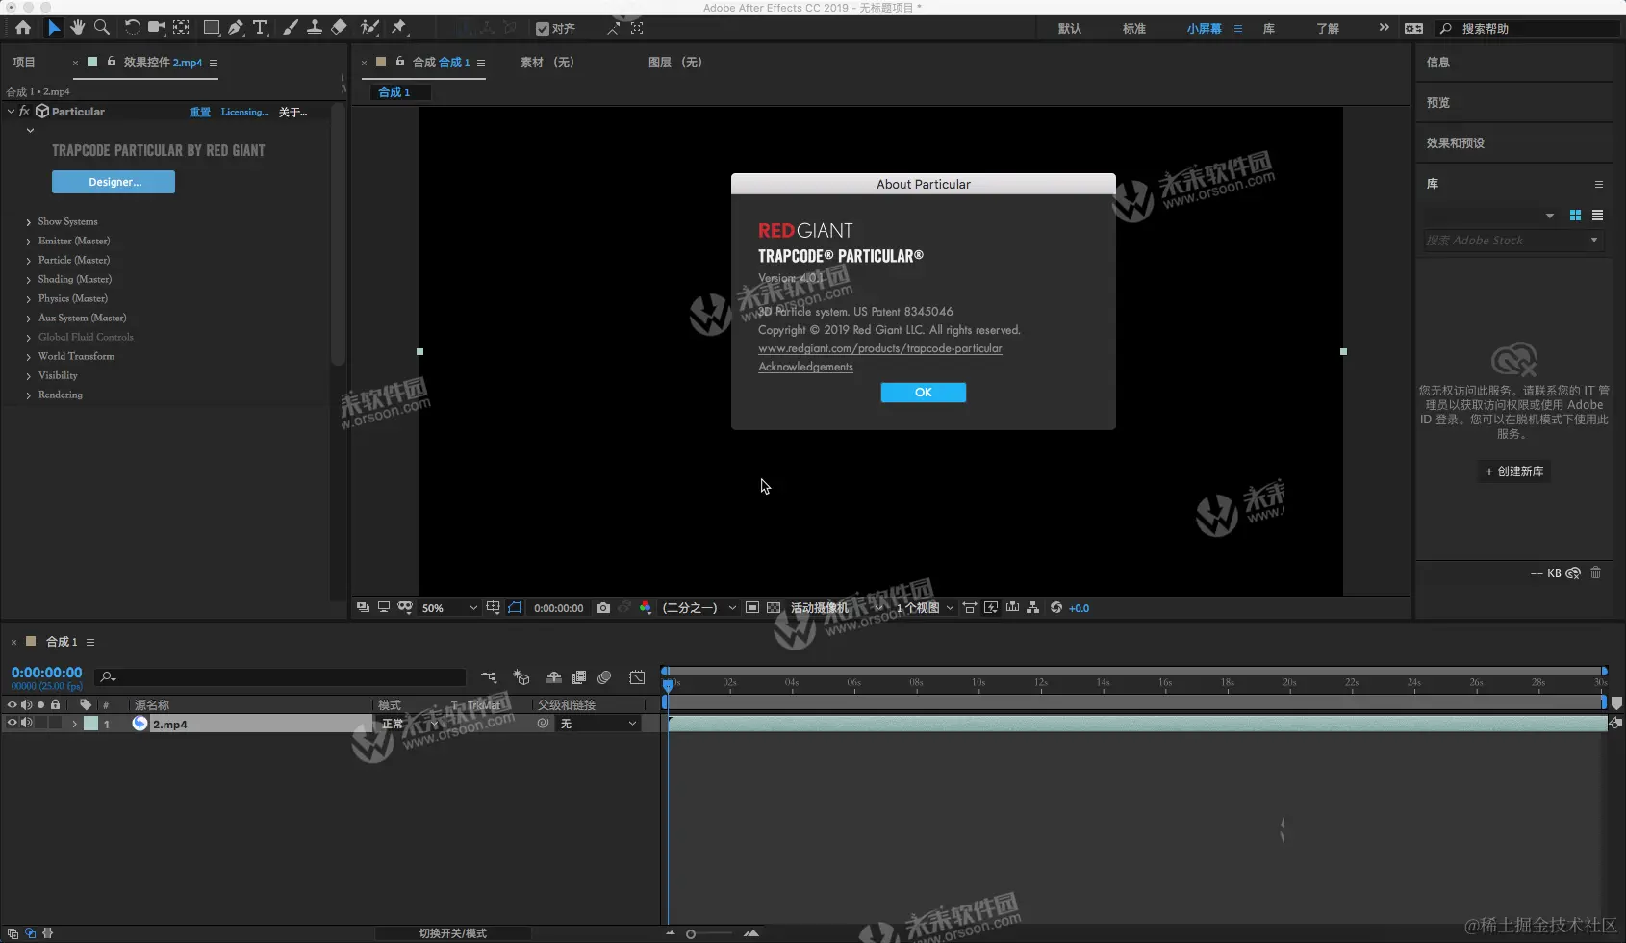This screenshot has width=1626, height=943.
Task: Expand Emitter (Master) group
Action: (x=29, y=242)
